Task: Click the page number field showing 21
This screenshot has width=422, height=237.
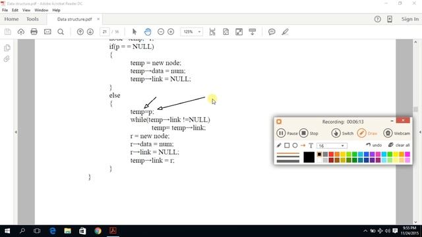Action: (x=104, y=32)
